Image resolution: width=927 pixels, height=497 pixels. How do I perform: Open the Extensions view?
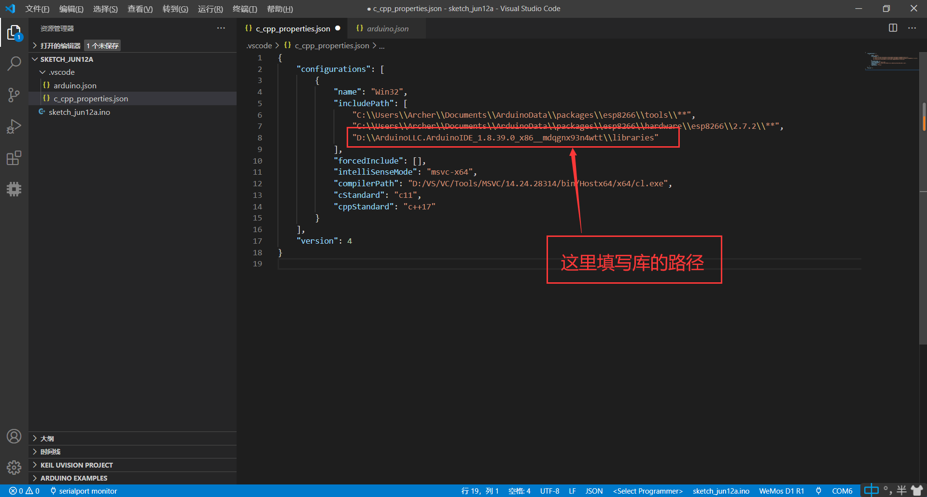[14, 158]
